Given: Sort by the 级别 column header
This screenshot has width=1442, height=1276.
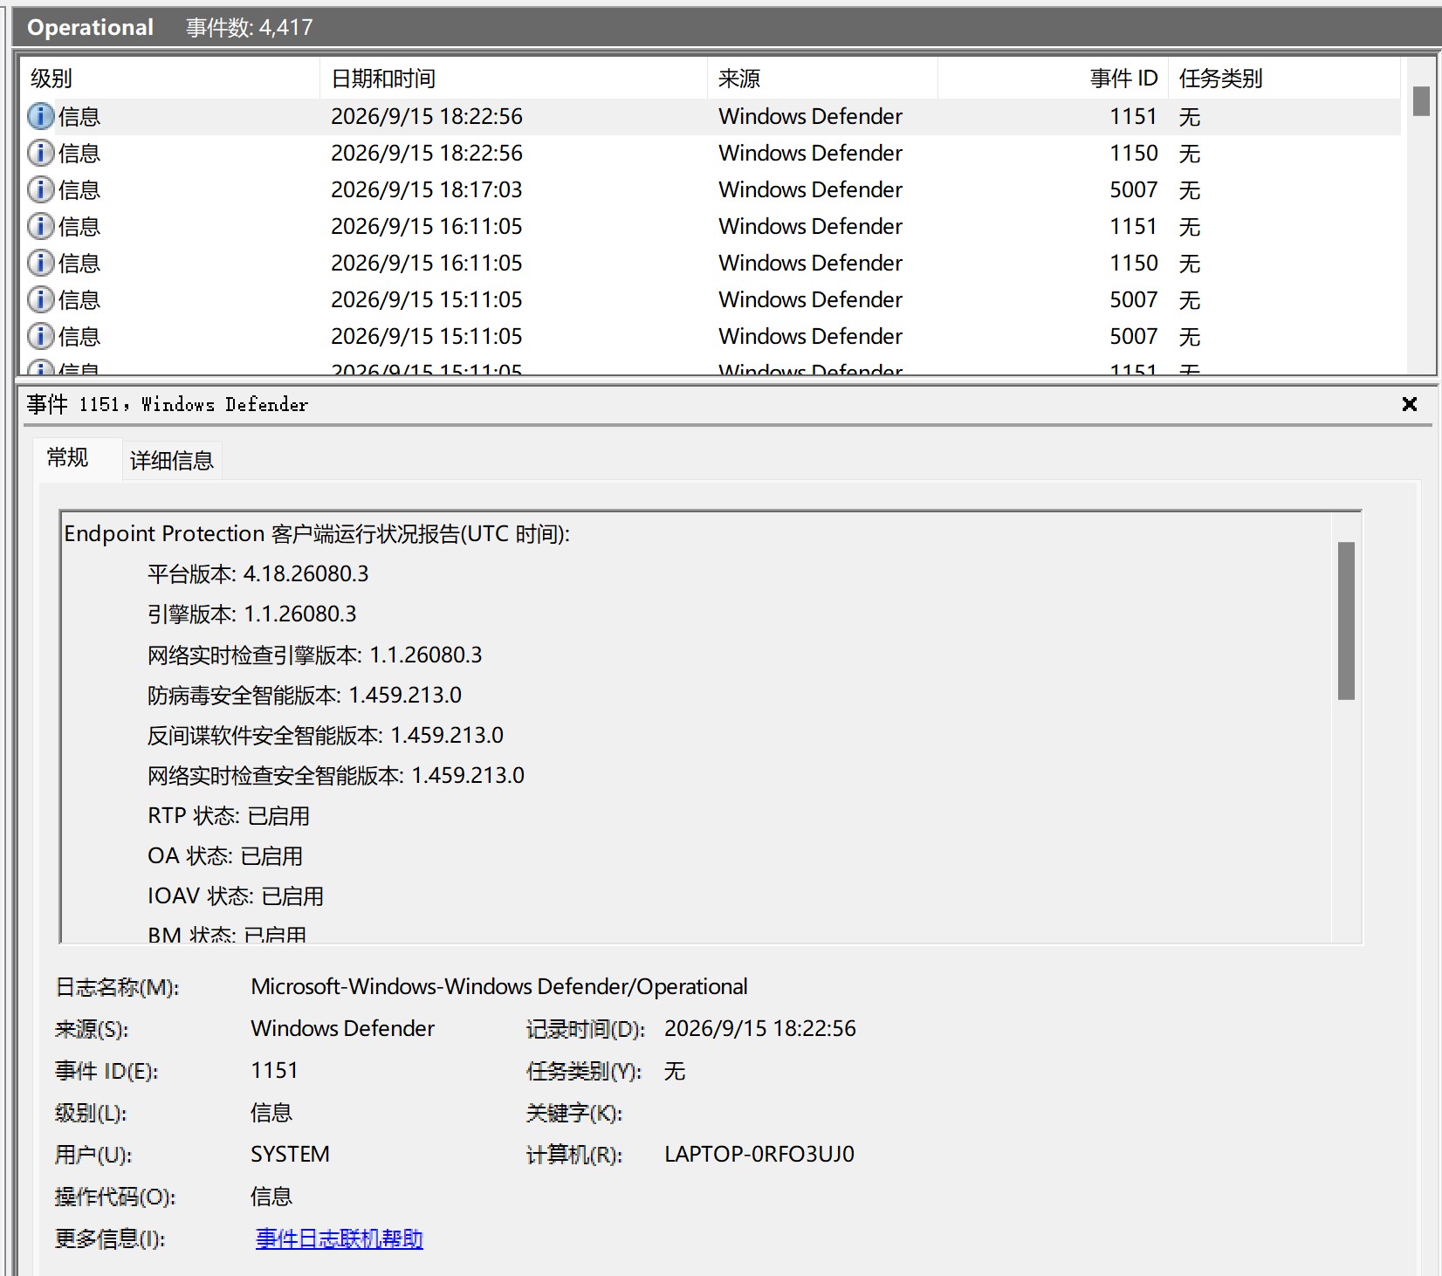Looking at the screenshot, I should click(x=169, y=79).
